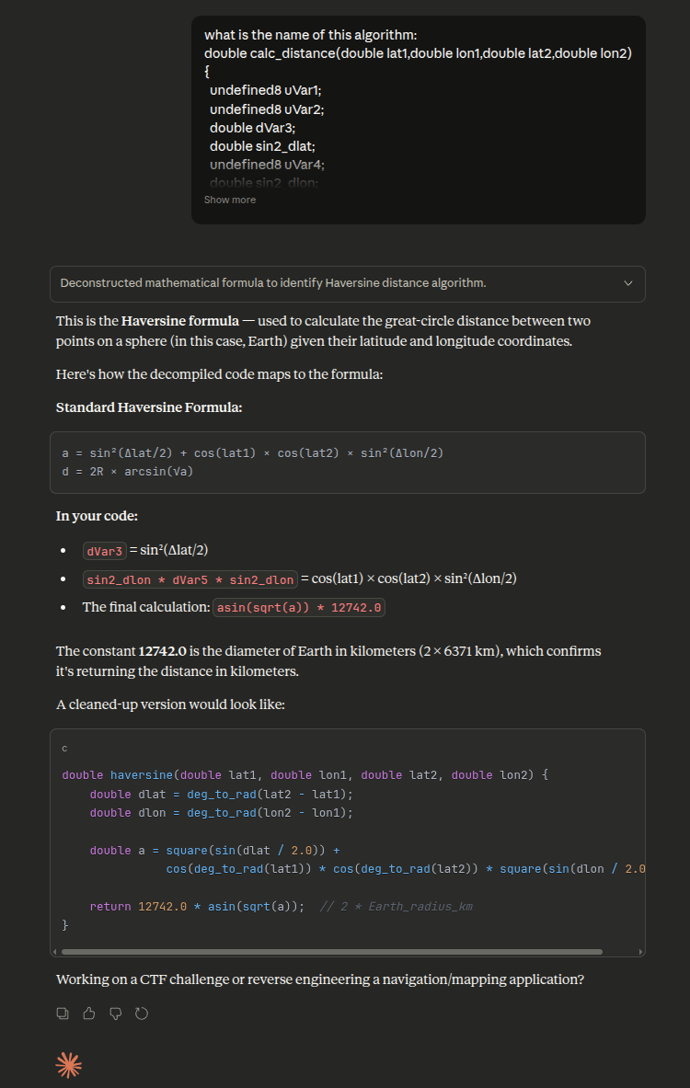The height and width of the screenshot is (1088, 690).
Task: Click the haversine code block's horizontal scrollbar
Action: (x=331, y=952)
